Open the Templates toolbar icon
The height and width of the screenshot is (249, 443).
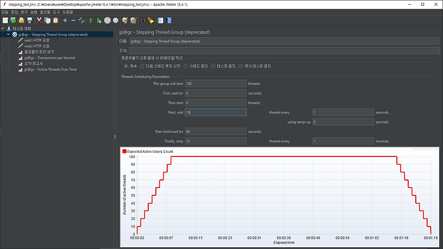pyautogui.click(x=13, y=20)
